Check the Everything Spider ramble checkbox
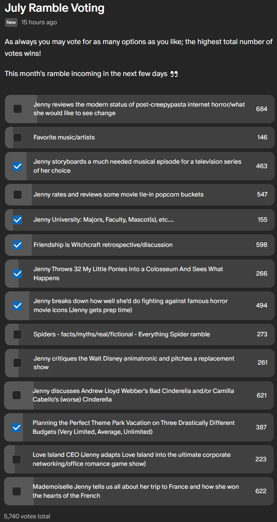 [x=17, y=334]
